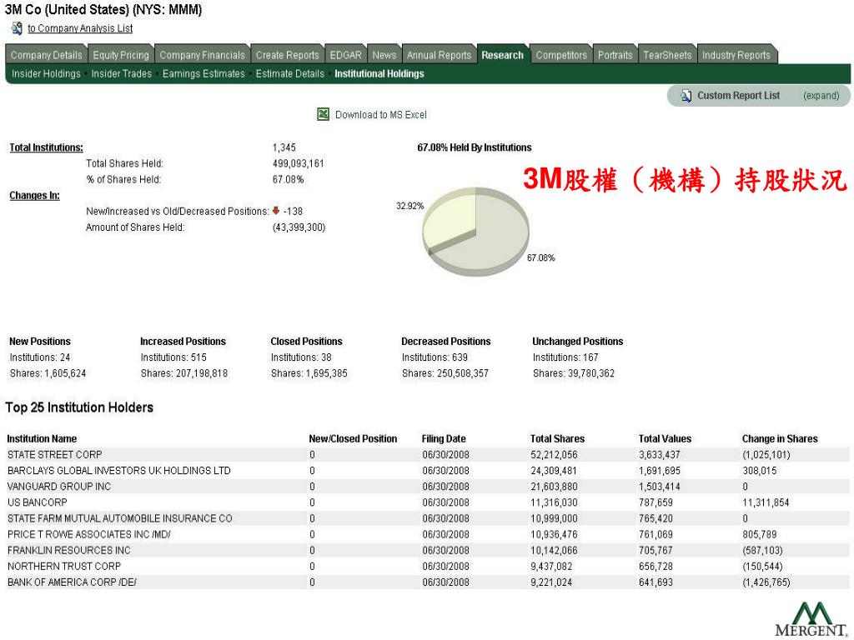
Task: Open the Company Financials tab
Action: click(x=202, y=55)
